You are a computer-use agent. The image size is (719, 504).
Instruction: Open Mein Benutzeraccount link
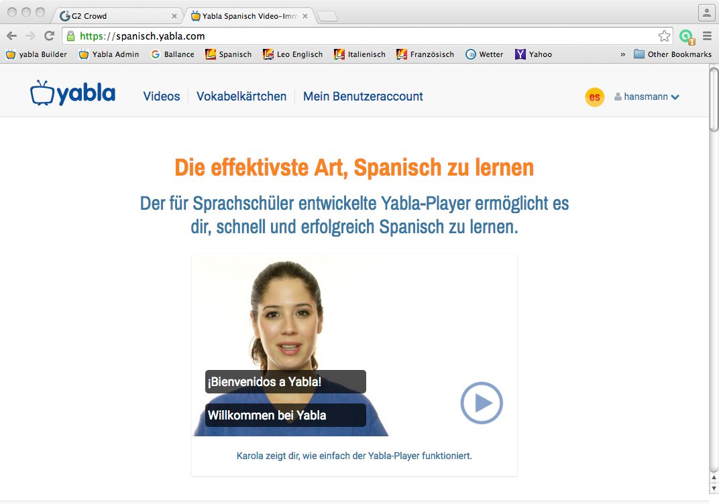(363, 97)
